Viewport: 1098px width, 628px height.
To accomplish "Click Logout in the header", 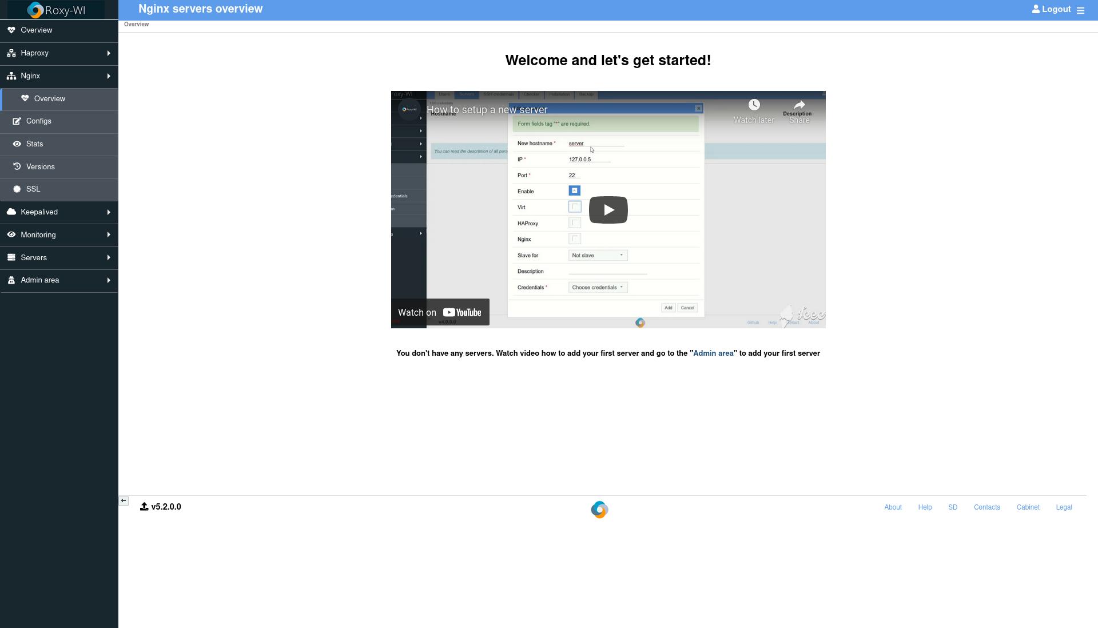I will [1056, 9].
